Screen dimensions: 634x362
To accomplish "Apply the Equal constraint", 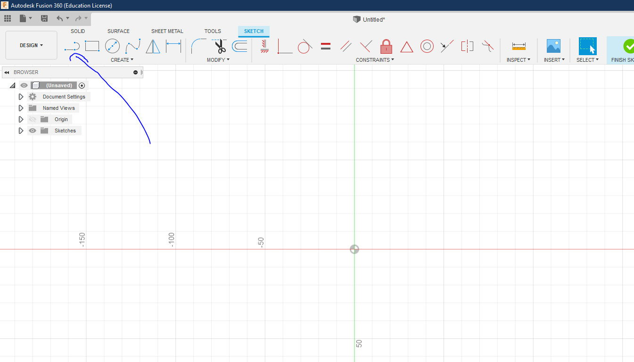I will pos(325,46).
